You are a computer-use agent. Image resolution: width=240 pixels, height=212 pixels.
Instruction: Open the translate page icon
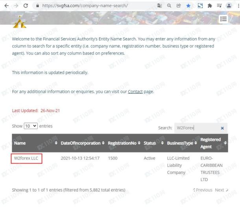tap(159, 6)
